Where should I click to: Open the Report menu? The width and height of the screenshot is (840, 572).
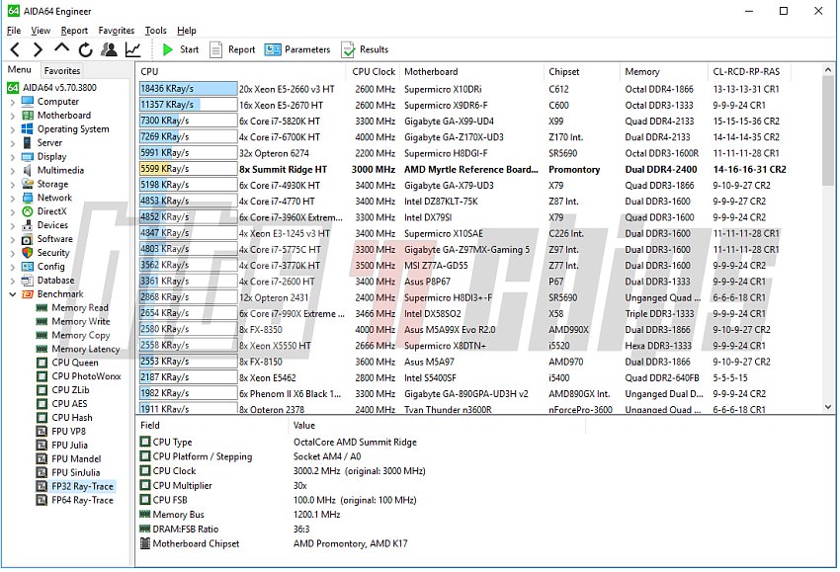(74, 31)
